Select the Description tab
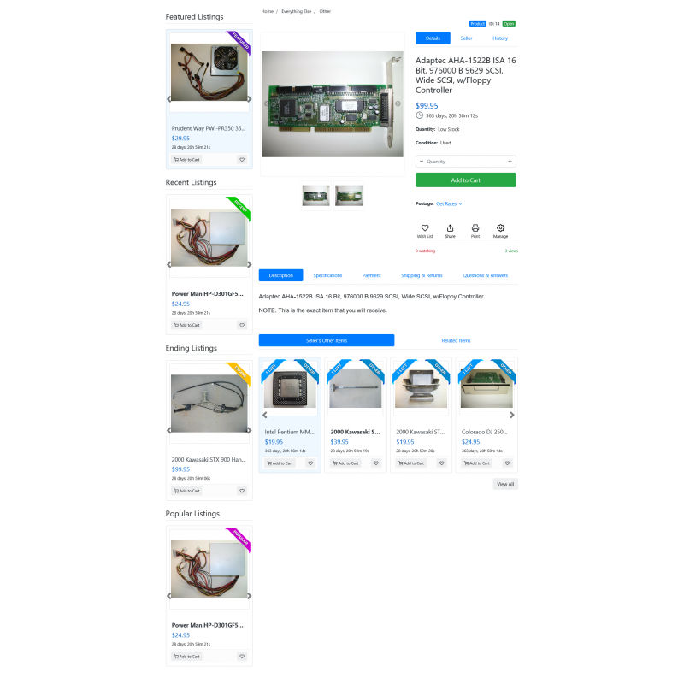 pos(281,275)
